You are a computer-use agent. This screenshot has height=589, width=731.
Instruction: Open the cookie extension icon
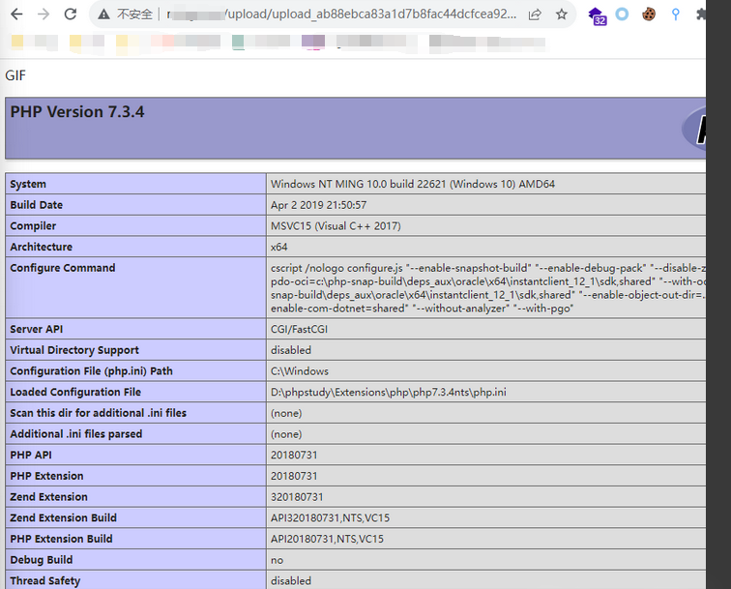[x=649, y=15]
